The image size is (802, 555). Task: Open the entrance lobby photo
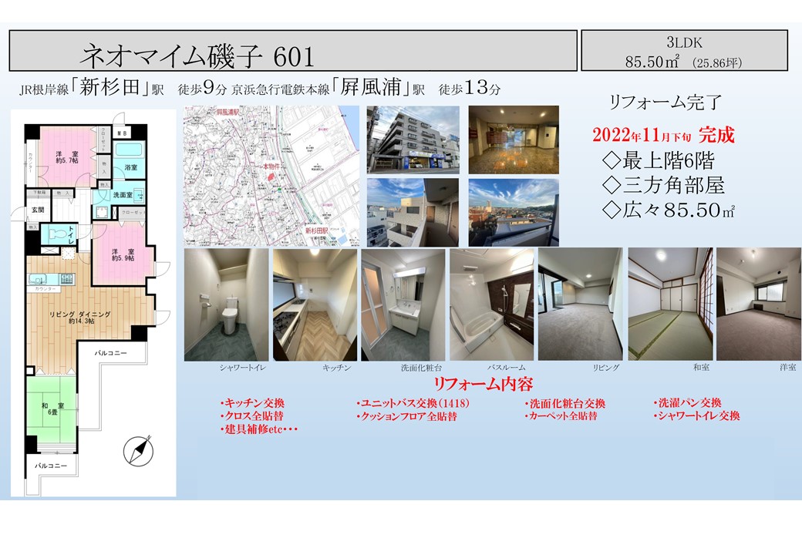(513, 139)
